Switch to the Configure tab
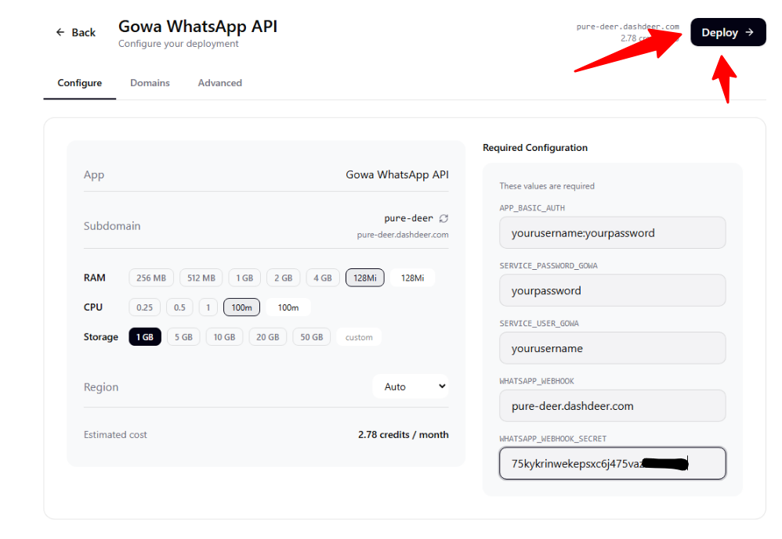The image size is (782, 539). [80, 83]
